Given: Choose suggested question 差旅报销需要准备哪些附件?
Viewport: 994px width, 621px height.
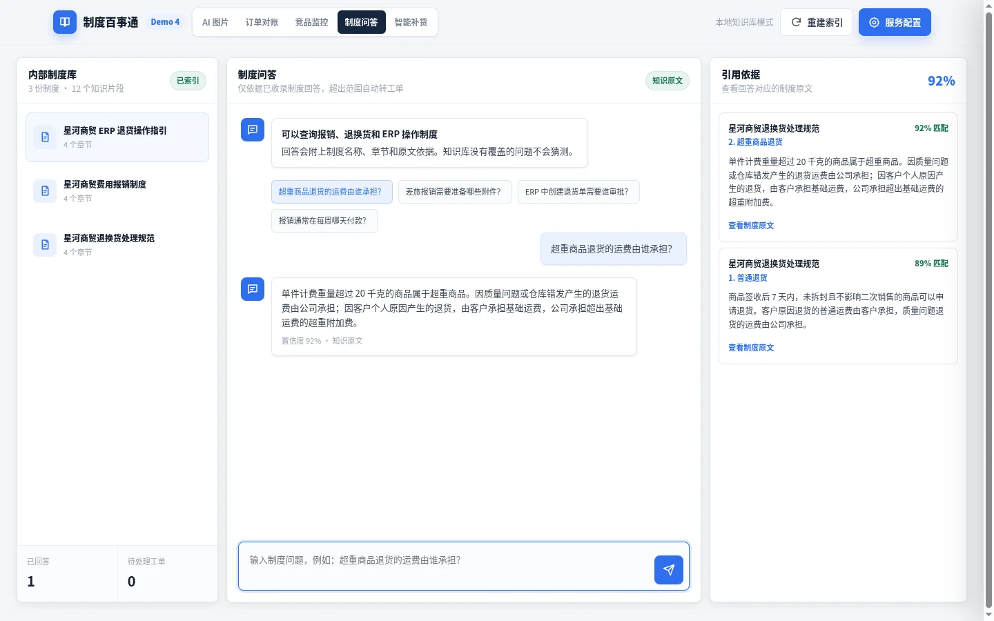Looking at the screenshot, I should 455,192.
